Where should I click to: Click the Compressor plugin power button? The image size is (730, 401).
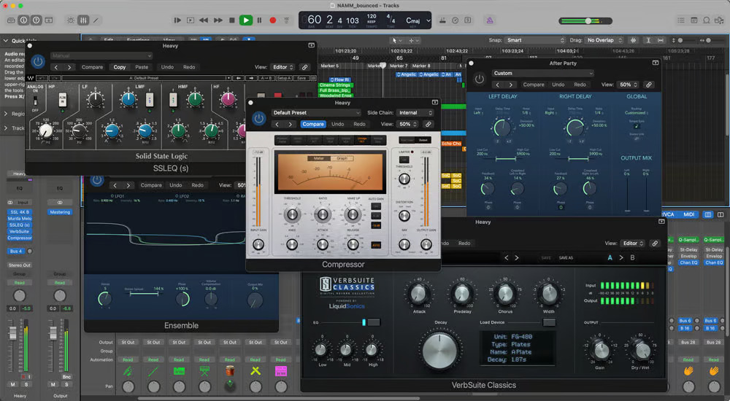click(x=258, y=119)
